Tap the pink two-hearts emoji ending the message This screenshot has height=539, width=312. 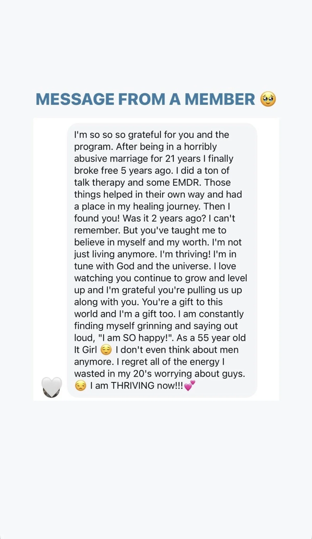[189, 386]
